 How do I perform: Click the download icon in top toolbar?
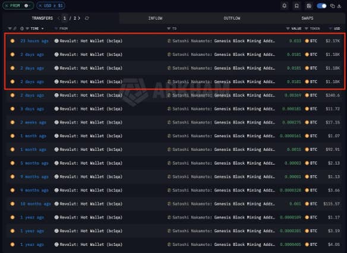[x=339, y=6]
